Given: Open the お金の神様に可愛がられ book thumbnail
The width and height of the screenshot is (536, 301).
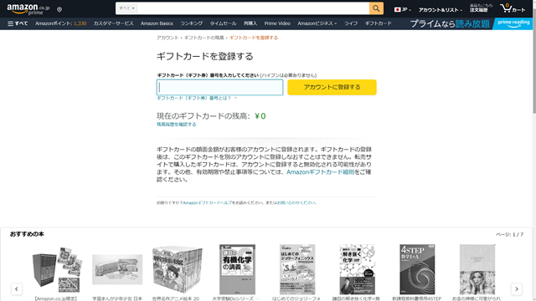Looking at the screenshot, I should click(477, 269).
